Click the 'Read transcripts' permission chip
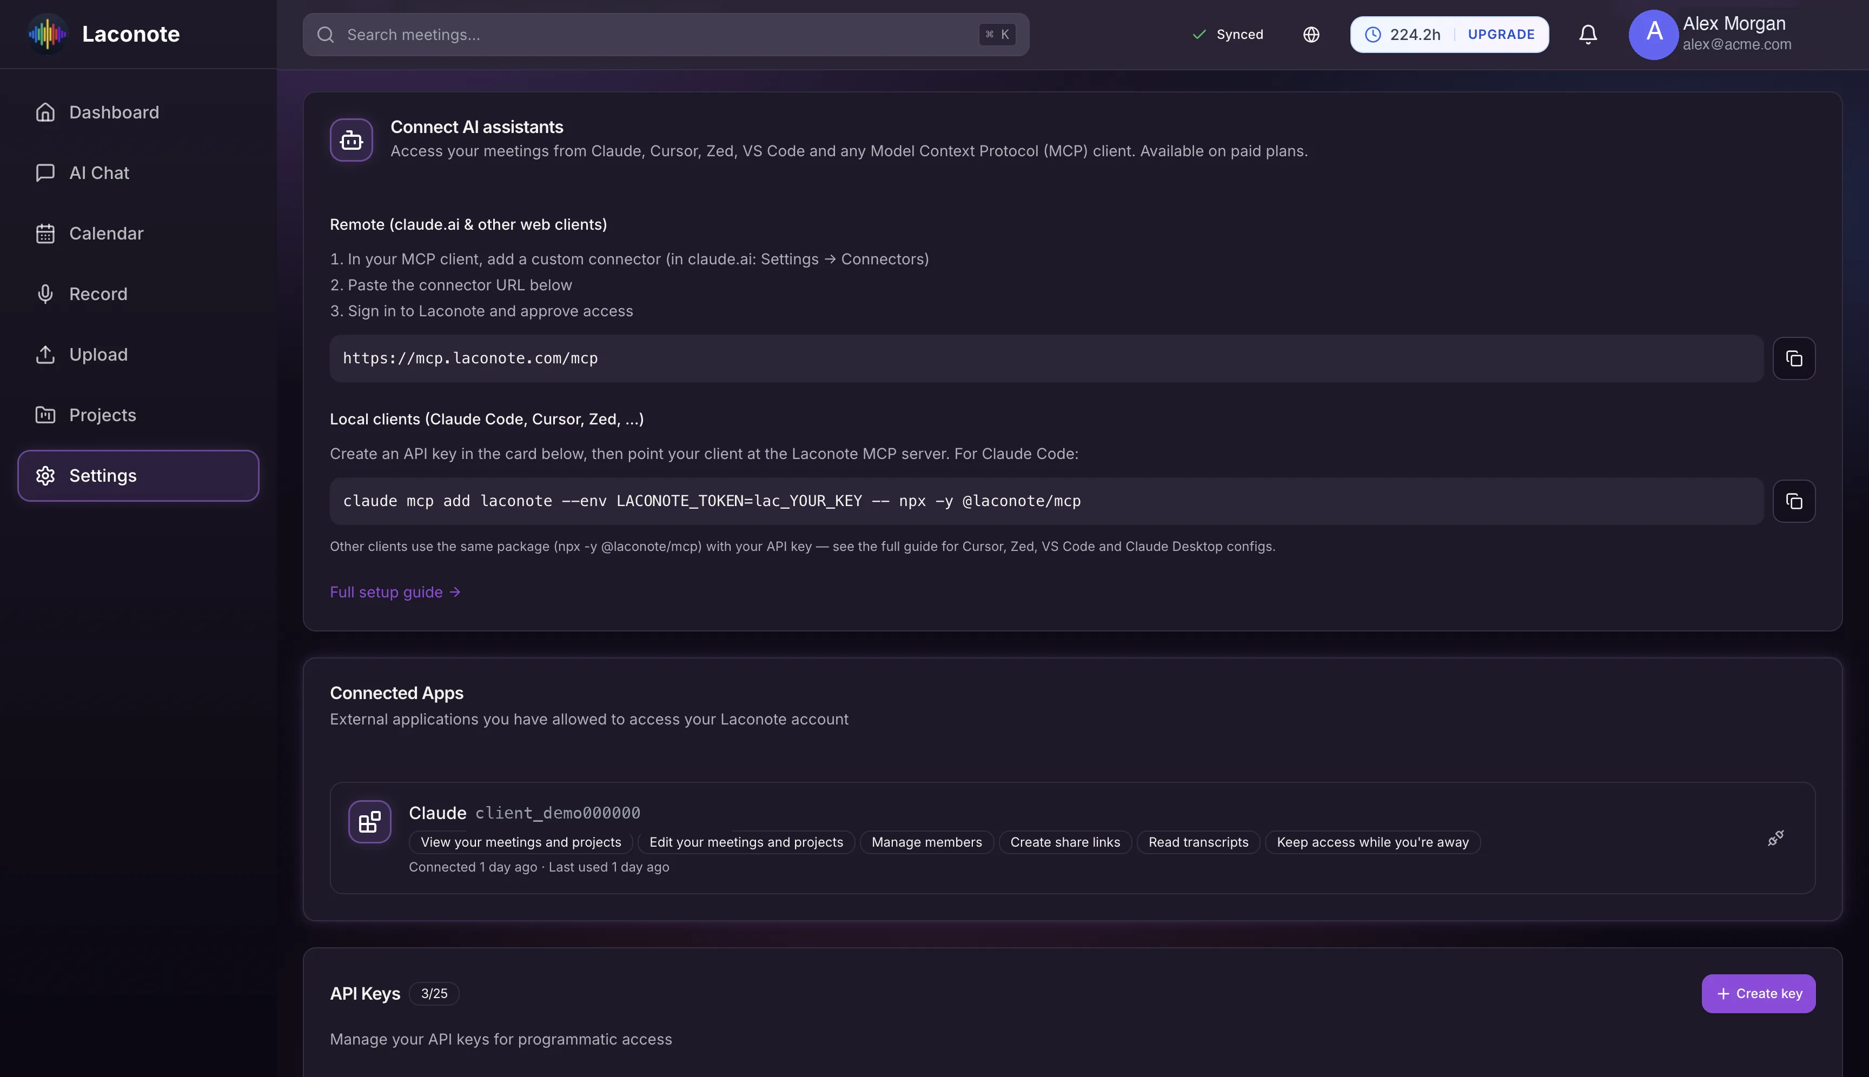This screenshot has width=1869, height=1077. click(x=1198, y=842)
